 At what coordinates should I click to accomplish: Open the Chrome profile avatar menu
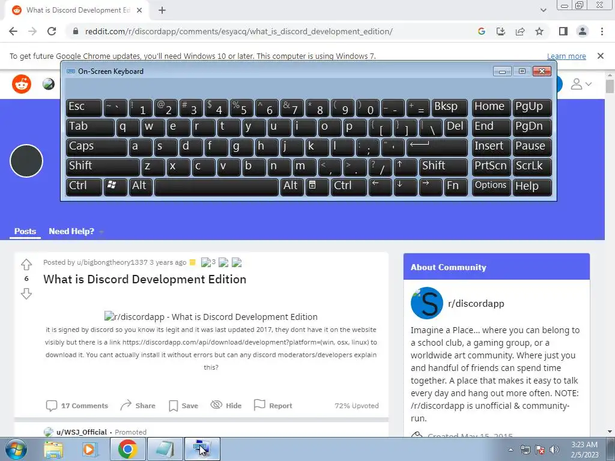click(x=583, y=31)
